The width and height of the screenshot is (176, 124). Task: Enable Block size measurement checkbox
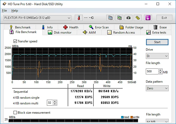[15, 113]
